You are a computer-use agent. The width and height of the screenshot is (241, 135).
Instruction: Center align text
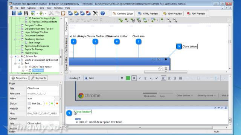point(169,78)
